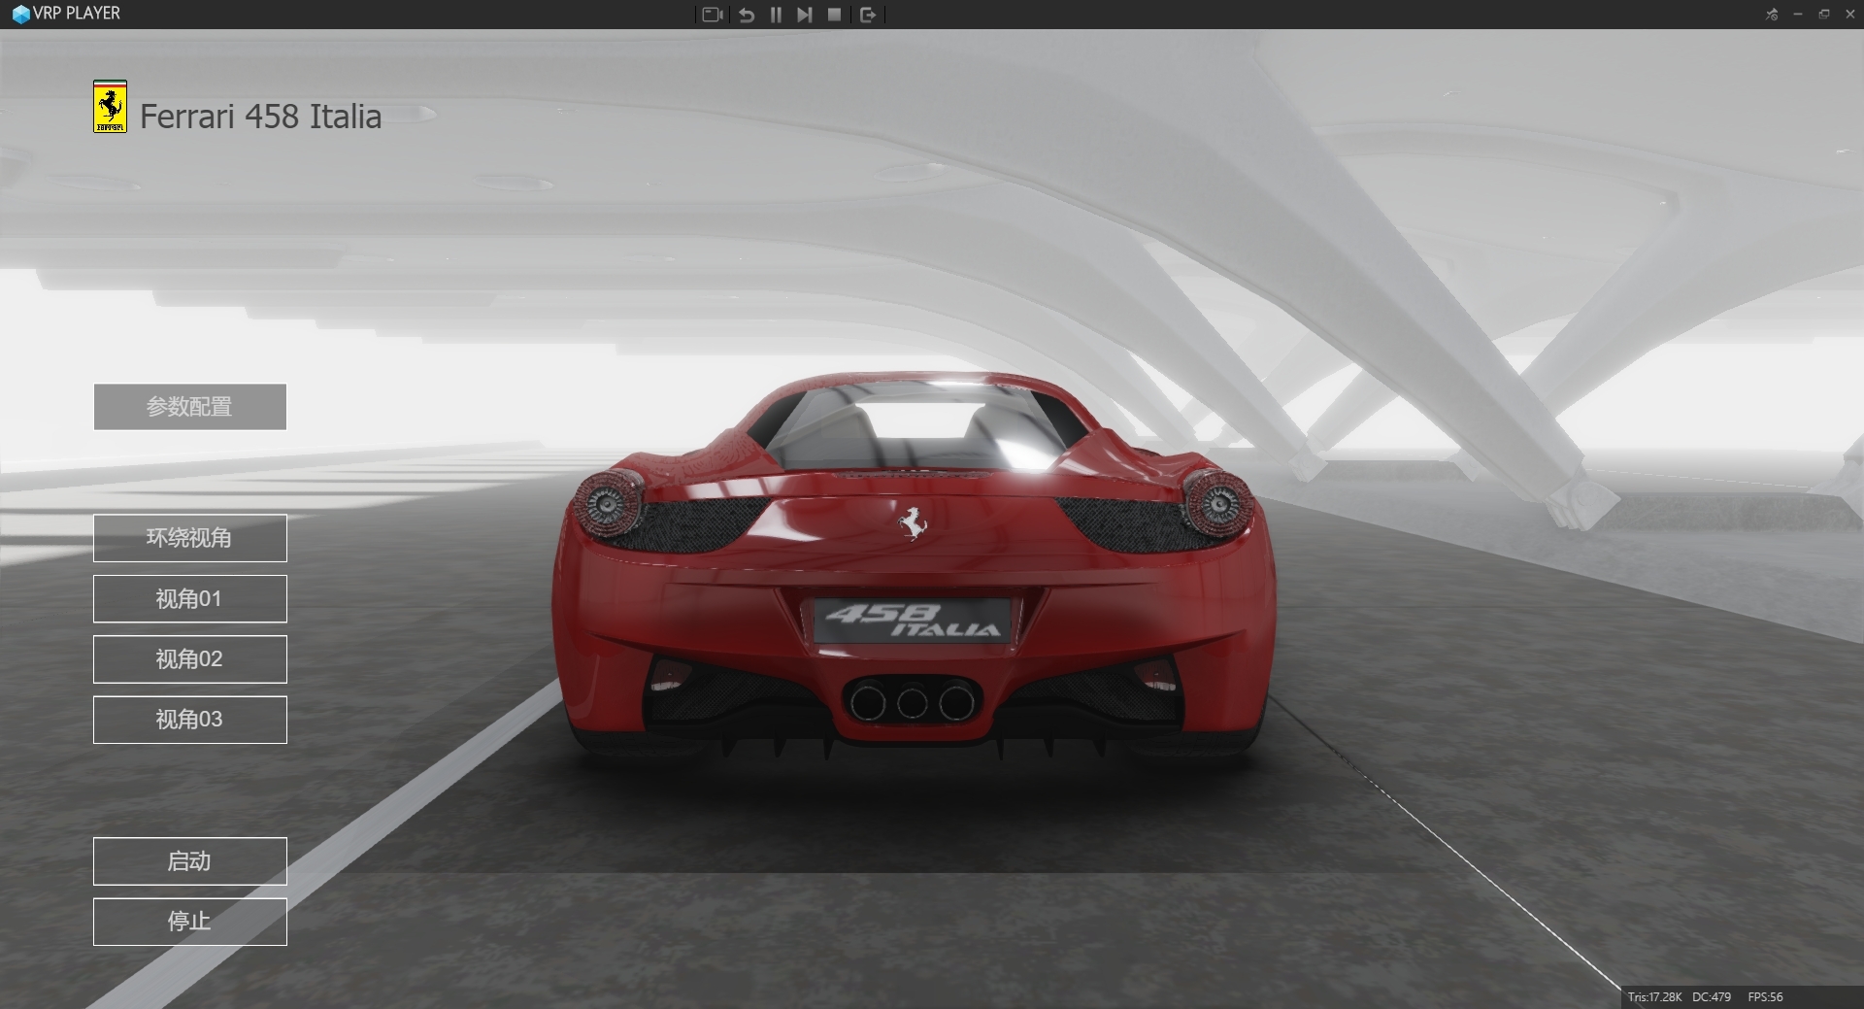Image resolution: width=1864 pixels, height=1009 pixels.
Task: Click the Tris:17.28K status entry
Action: coord(1654,997)
